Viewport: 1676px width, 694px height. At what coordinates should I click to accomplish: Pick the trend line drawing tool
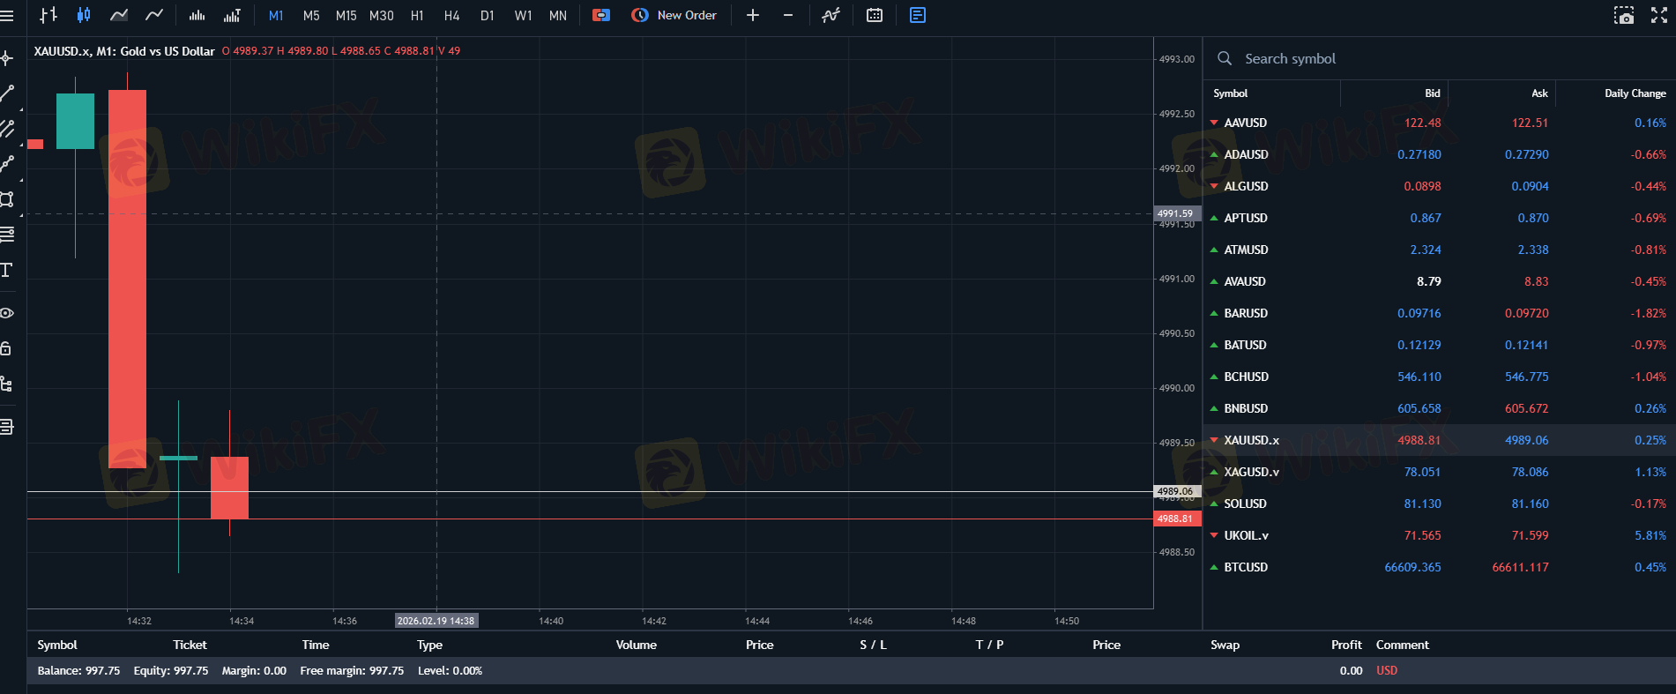pos(7,93)
